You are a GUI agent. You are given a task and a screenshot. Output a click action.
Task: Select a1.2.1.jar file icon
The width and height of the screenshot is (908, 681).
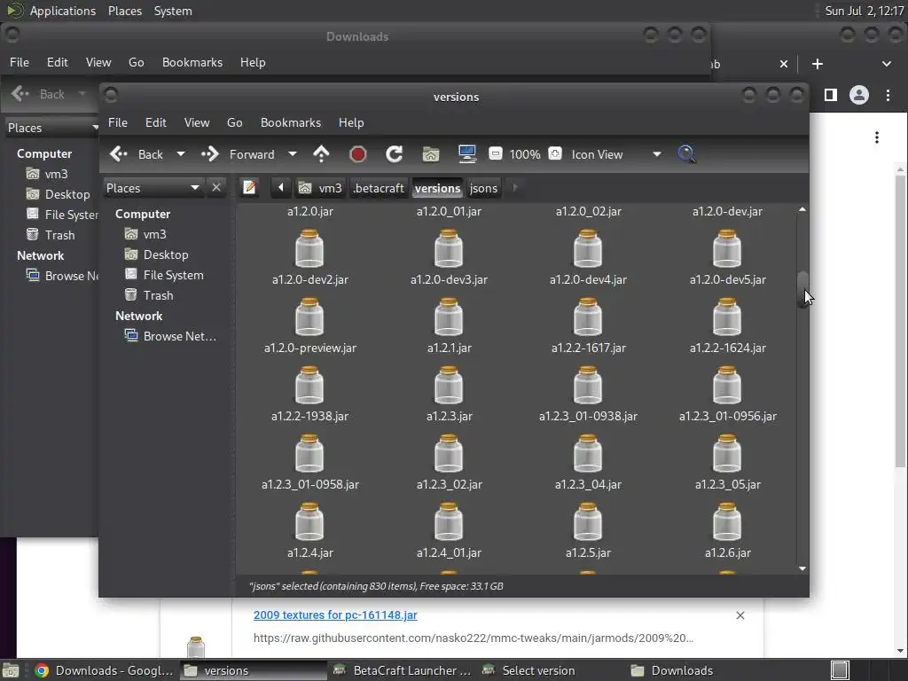[x=449, y=317]
